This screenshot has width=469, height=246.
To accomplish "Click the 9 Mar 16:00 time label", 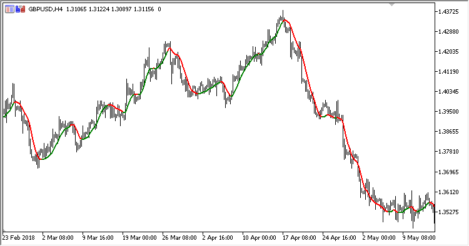I will (x=98, y=238).
